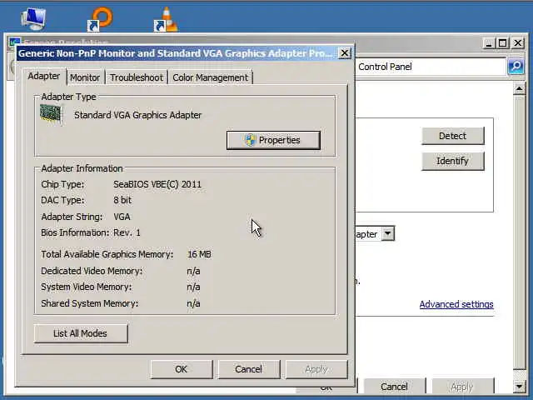This screenshot has height=400, width=533.
Task: Select the Adapter tab
Action: (44, 76)
